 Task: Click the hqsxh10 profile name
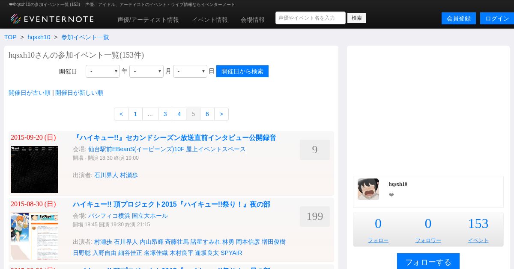tap(398, 184)
